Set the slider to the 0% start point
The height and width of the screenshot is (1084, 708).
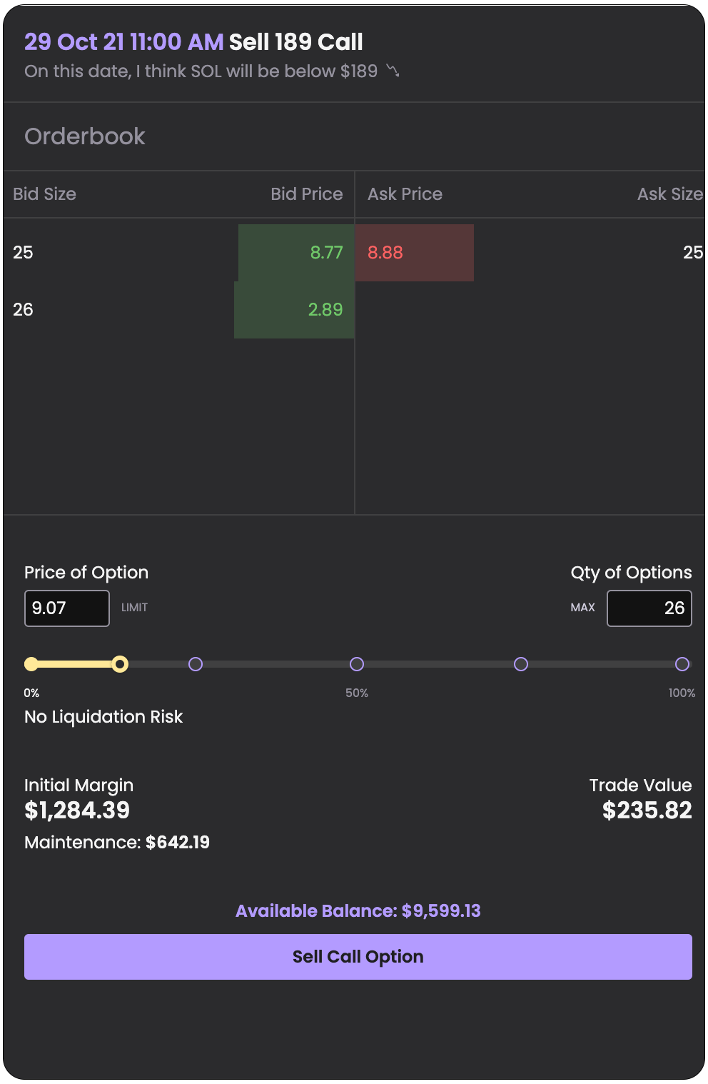coord(31,665)
